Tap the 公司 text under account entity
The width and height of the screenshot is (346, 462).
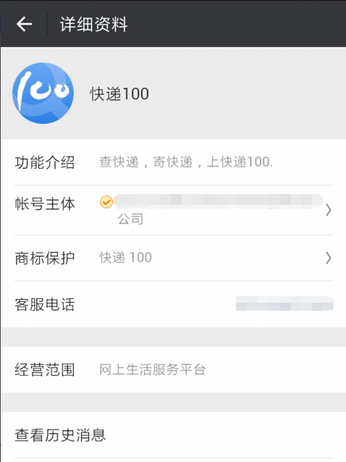(x=130, y=219)
